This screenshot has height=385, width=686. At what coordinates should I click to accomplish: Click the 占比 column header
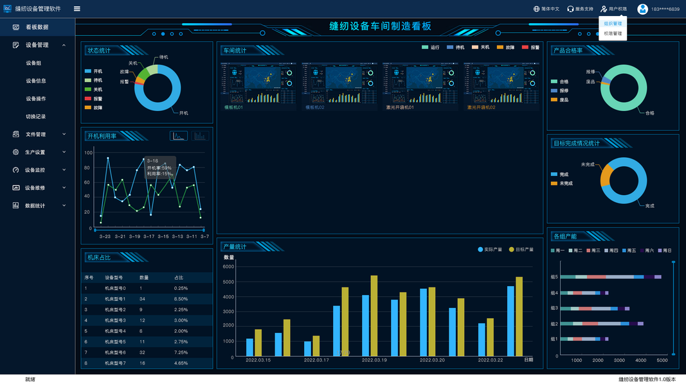(179, 278)
